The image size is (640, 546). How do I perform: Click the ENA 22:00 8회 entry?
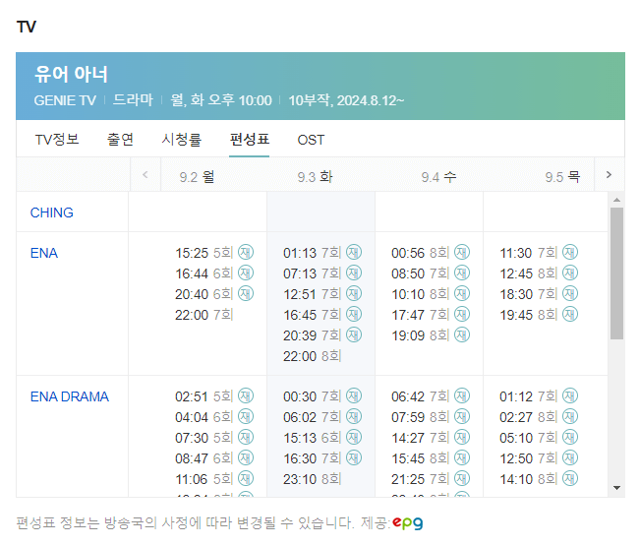(x=313, y=356)
